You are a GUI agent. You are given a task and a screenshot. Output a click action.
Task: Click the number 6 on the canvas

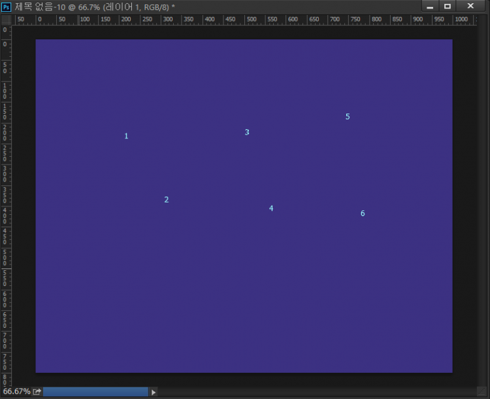click(x=363, y=214)
